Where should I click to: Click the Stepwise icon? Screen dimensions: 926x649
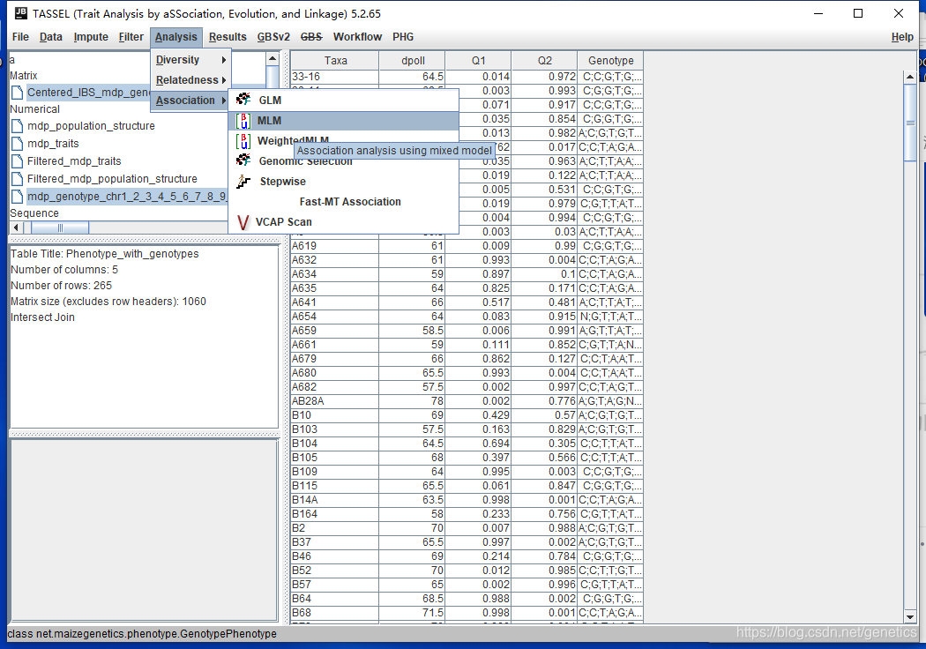(x=243, y=182)
